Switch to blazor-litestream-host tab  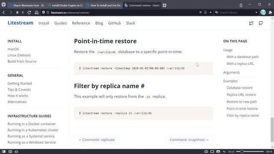point(27,6)
